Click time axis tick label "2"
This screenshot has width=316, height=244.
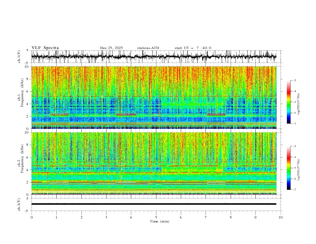coord(82,217)
